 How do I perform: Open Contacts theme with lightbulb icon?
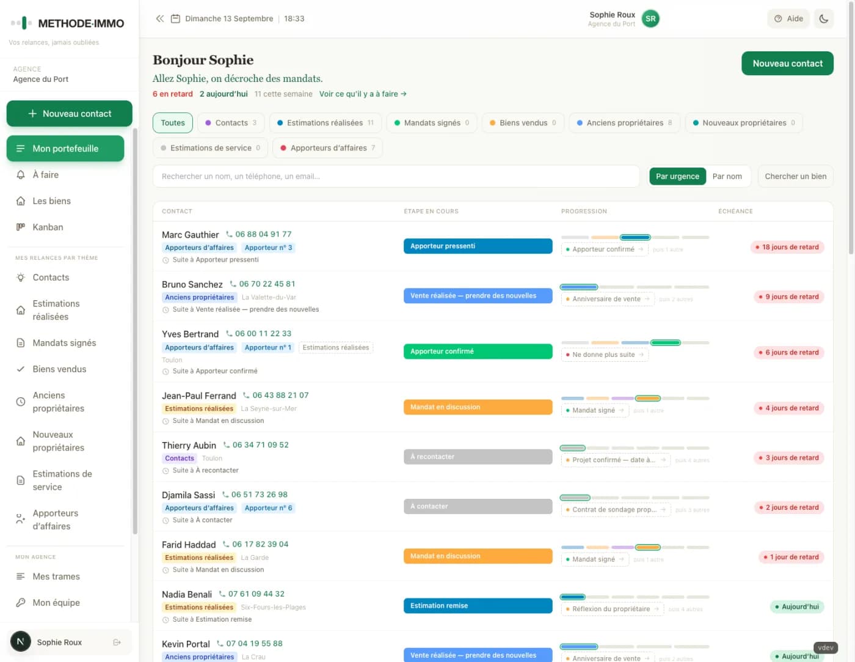pyautogui.click(x=65, y=278)
